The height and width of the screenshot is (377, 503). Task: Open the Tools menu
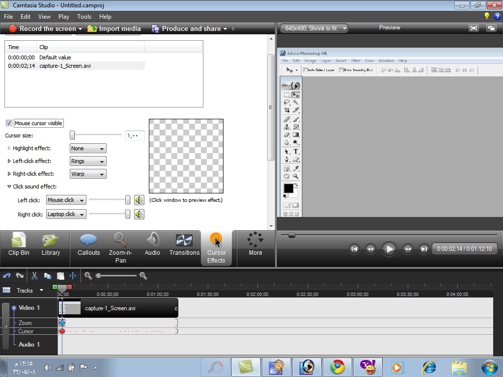(84, 16)
